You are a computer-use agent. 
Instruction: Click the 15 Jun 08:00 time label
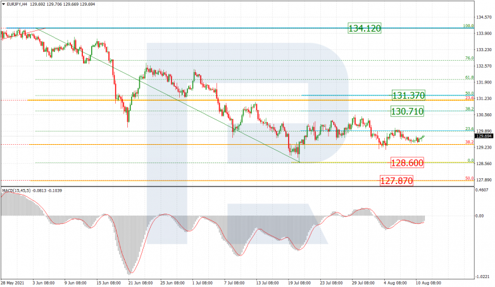(108, 283)
